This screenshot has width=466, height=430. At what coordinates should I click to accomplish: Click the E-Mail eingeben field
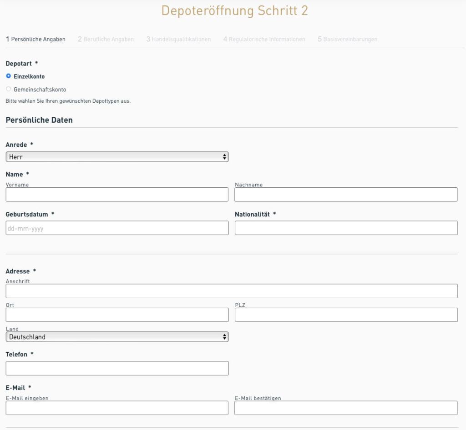[116, 408]
